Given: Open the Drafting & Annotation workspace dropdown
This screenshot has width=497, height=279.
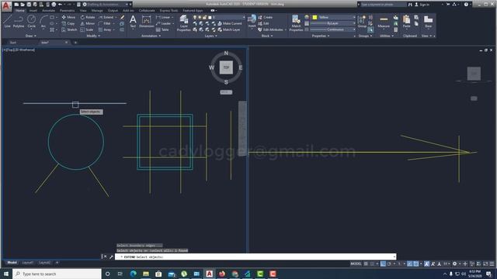Looking at the screenshot, I should 107,5.
